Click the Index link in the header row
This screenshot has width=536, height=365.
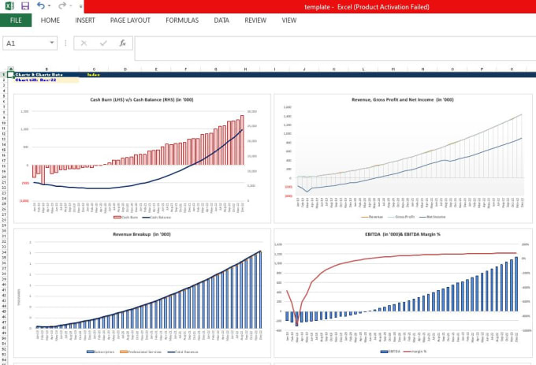point(93,74)
